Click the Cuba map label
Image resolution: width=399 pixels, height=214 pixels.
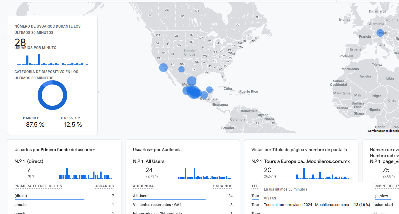click(227, 88)
